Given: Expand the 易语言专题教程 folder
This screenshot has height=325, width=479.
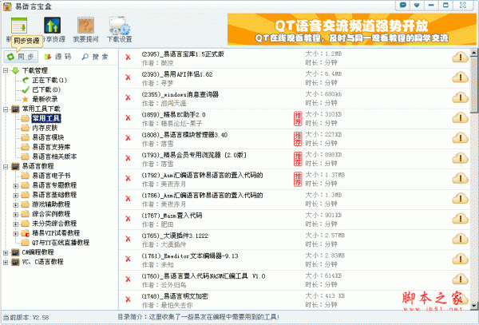Looking at the screenshot, I should tap(16, 186).
